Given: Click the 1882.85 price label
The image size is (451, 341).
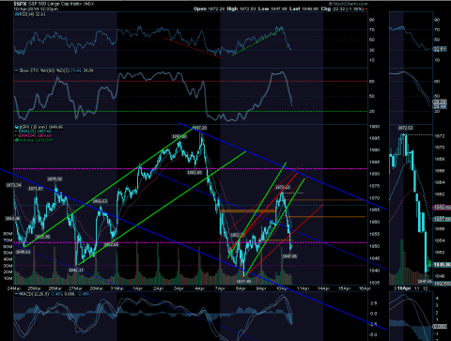Looking at the screenshot, I should click(194, 173).
